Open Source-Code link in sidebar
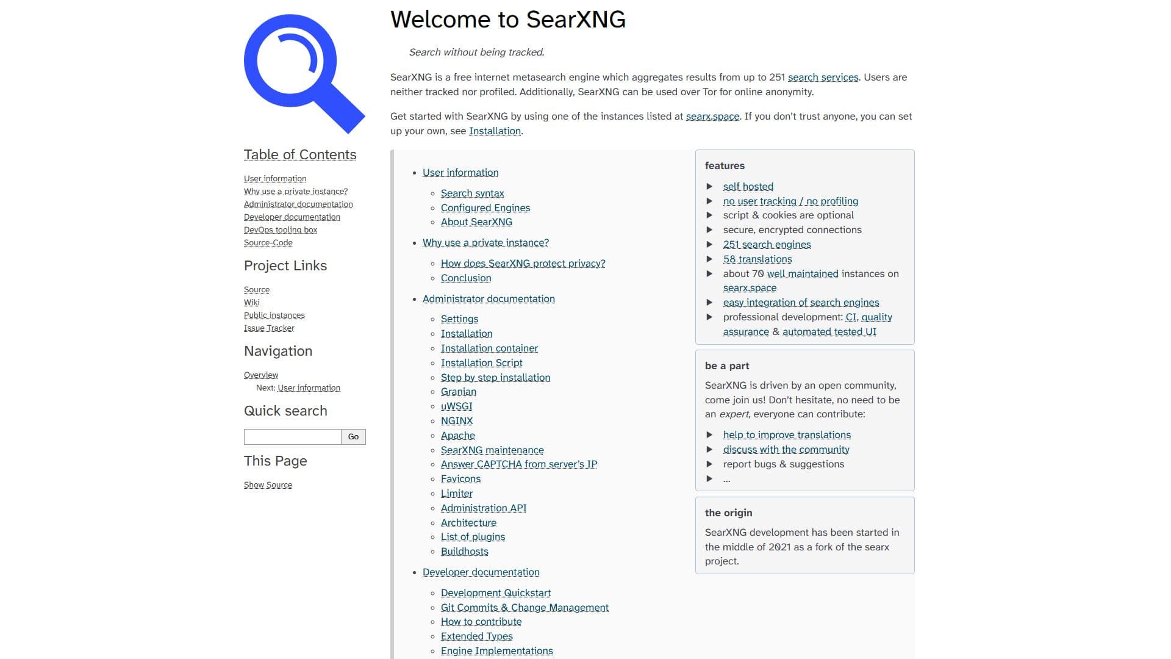This screenshot has width=1171, height=659. coord(268,243)
